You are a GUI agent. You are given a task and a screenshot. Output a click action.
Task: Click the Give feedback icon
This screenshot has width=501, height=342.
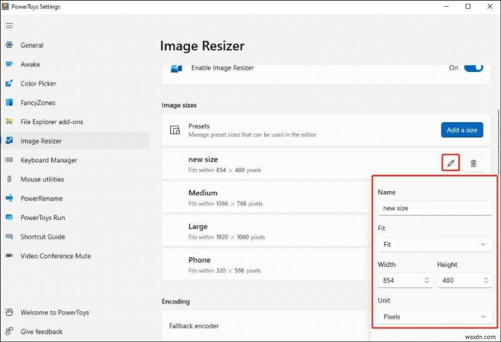(9, 331)
